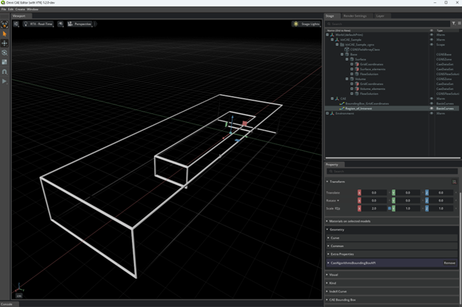Viewport: 462px width, 307px height.
Task: Open the File menu
Action: click(x=4, y=9)
